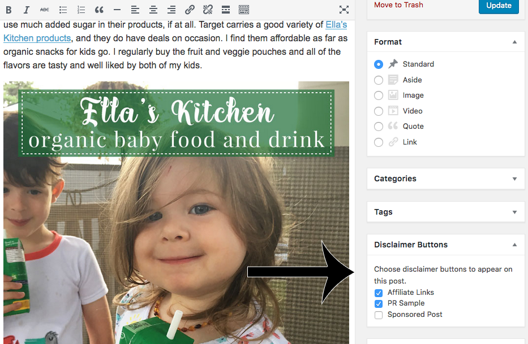Click the Update button
The image size is (528, 344).
click(x=499, y=6)
